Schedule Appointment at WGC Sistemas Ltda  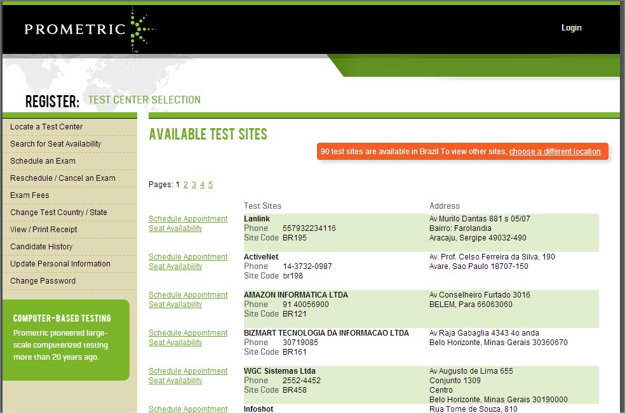coord(187,371)
